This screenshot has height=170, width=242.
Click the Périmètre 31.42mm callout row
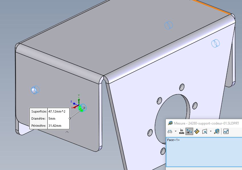[x=50, y=125]
